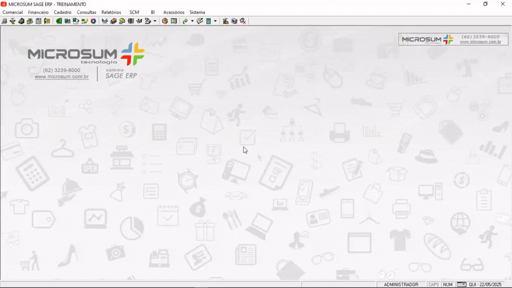Click the Microsum banner in the top right
Image resolution: width=512 pixels, height=288 pixels.
point(453,39)
